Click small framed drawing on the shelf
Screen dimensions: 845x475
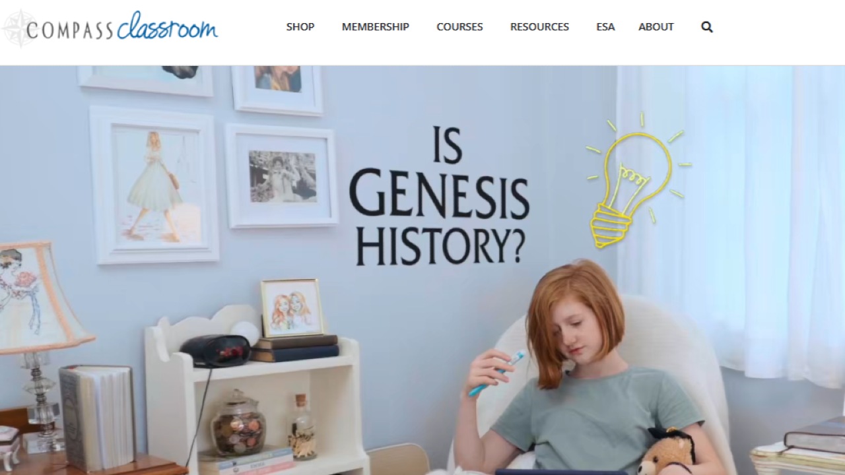pyautogui.click(x=292, y=308)
